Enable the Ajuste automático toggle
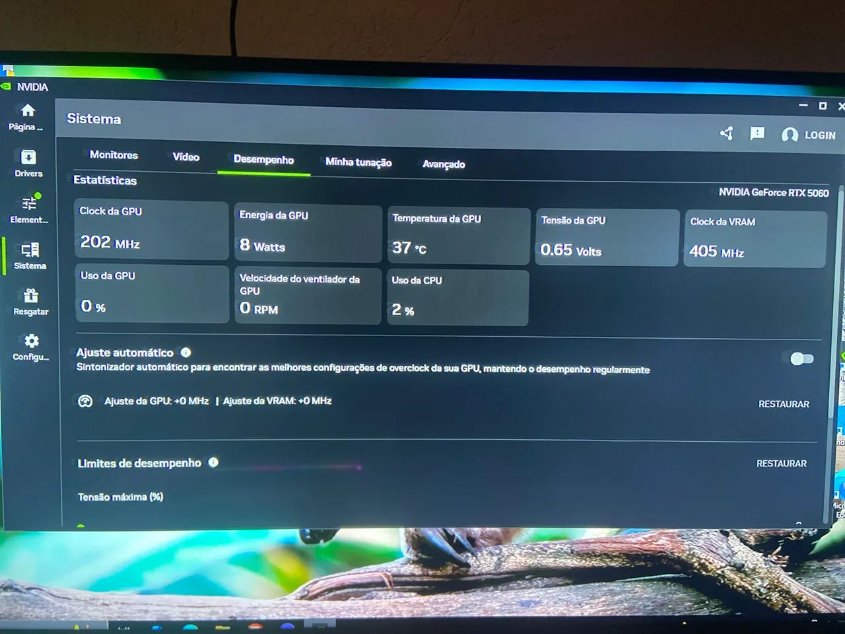The height and width of the screenshot is (634, 845). pos(802,359)
